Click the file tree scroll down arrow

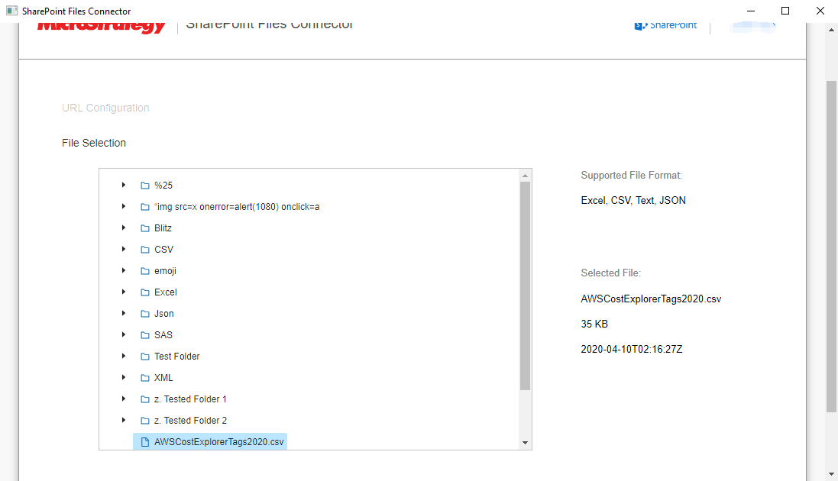coord(525,443)
